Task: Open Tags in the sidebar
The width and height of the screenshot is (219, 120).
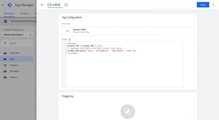Action: [x=17, y=59]
